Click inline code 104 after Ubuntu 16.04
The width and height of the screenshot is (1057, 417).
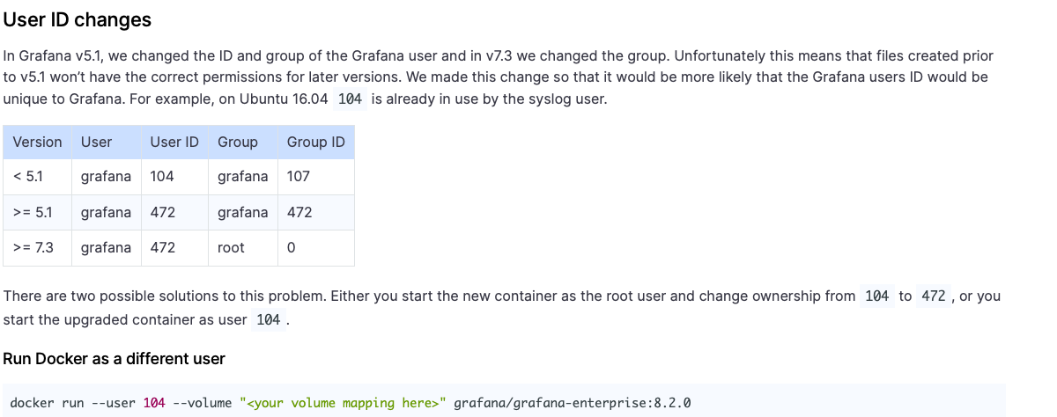pyautogui.click(x=350, y=99)
